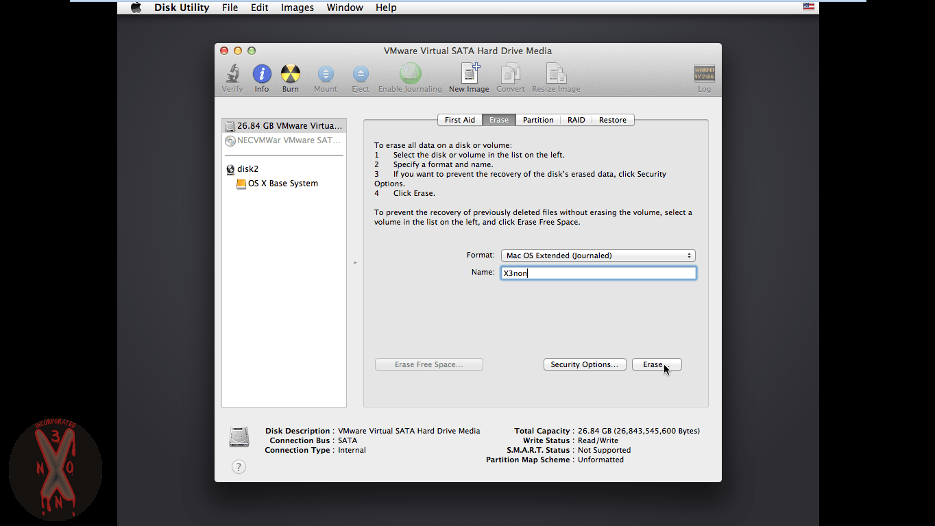Click the Mount toolbar icon

point(326,74)
